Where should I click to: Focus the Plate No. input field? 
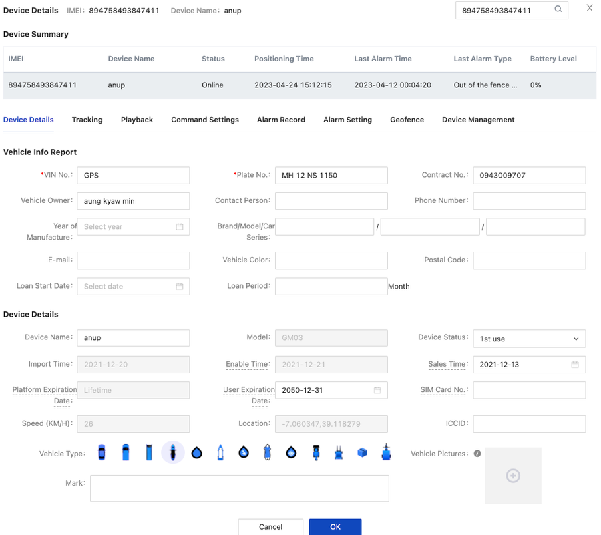[331, 176]
